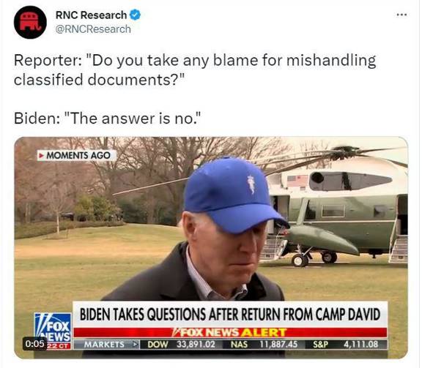422x368 pixels.
Task: Open the three-dot more options menu
Action: pos(401,15)
